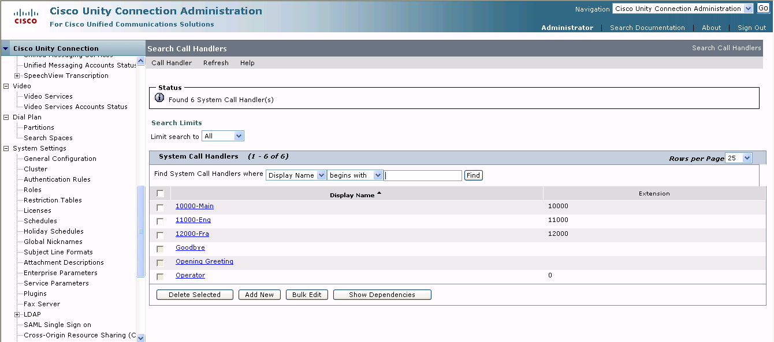Open the 10000-Main call handler link
Image resolution: width=774 pixels, height=342 pixels.
pos(195,206)
